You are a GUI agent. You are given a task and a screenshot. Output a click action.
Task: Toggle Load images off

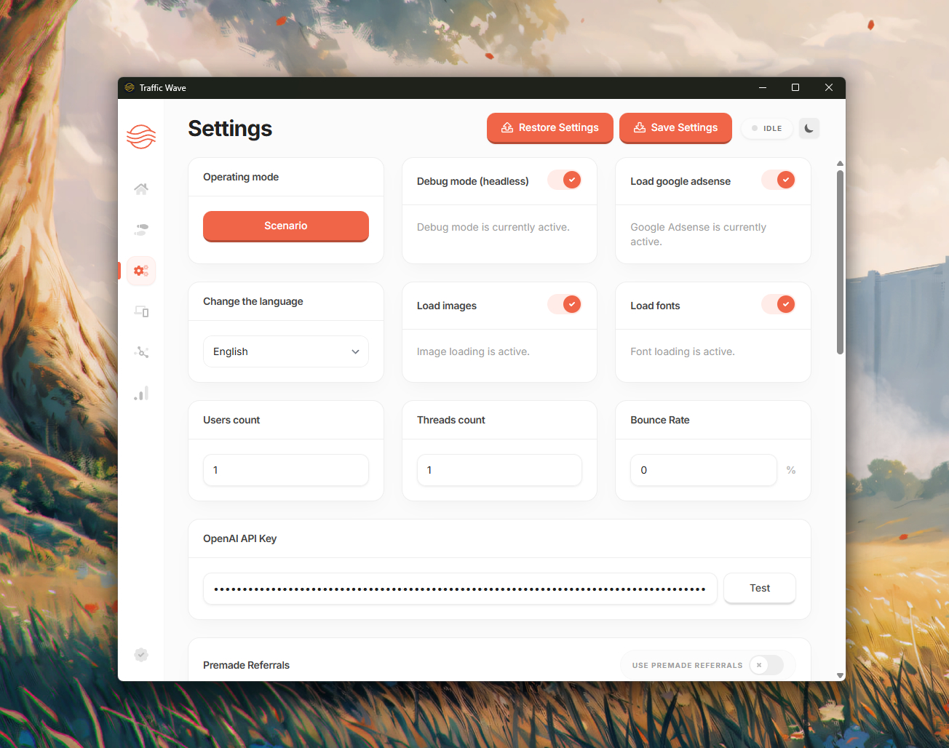pos(565,305)
